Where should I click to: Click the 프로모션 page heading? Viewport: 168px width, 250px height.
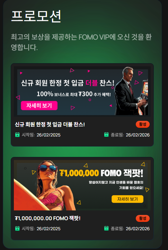[x=36, y=16]
